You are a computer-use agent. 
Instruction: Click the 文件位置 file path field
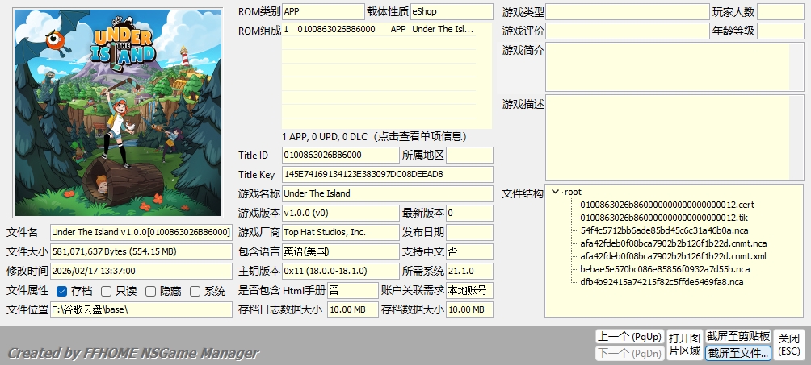tap(141, 310)
